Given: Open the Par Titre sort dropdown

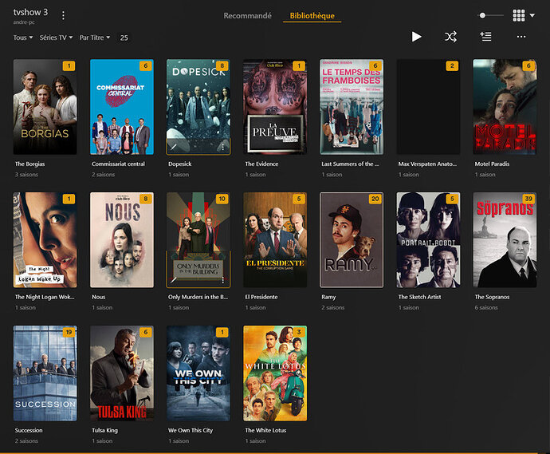Looking at the screenshot, I should tap(95, 38).
